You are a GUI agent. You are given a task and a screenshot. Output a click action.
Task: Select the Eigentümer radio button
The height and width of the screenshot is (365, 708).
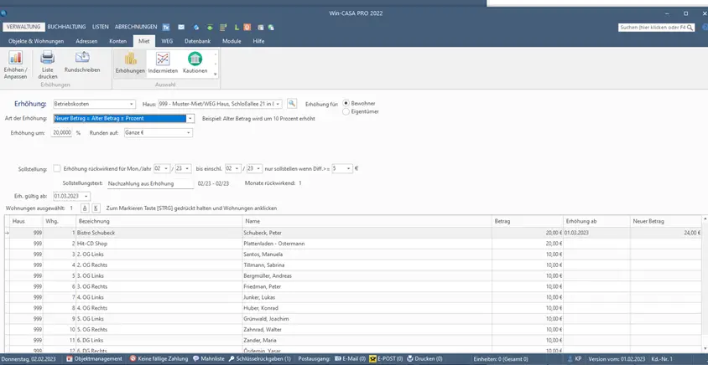[346, 111]
